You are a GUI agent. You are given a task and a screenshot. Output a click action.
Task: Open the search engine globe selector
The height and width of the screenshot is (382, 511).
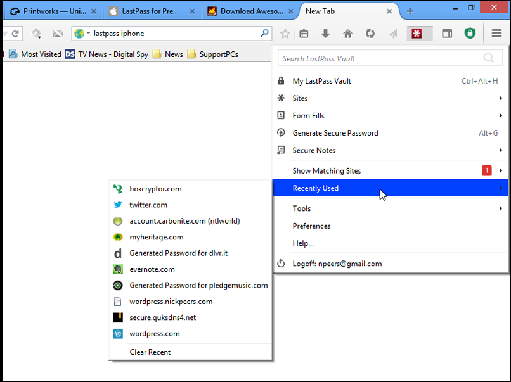coord(82,33)
